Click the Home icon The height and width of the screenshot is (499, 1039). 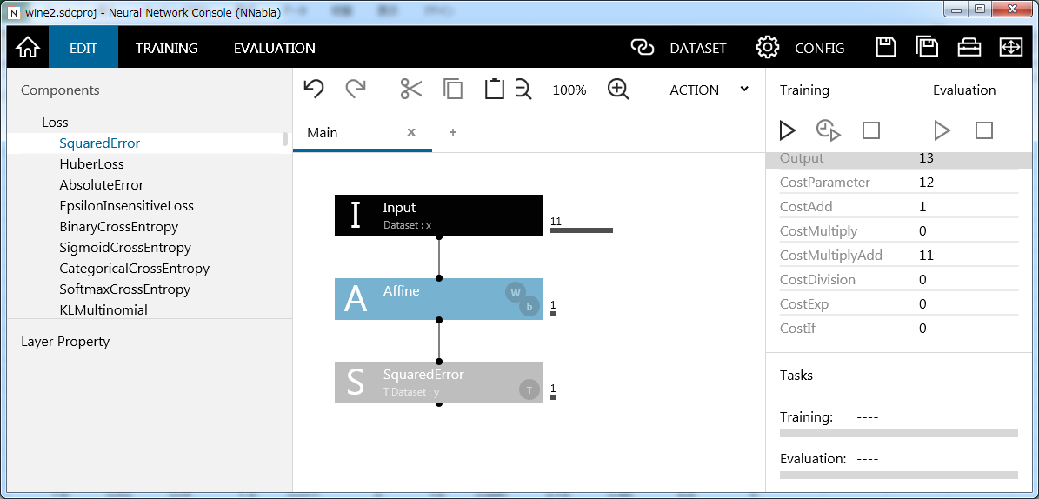[x=28, y=48]
